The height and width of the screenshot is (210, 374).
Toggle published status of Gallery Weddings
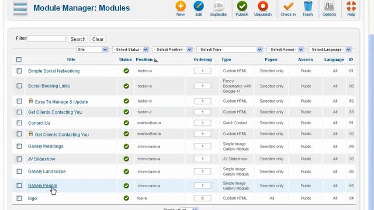[x=126, y=146]
